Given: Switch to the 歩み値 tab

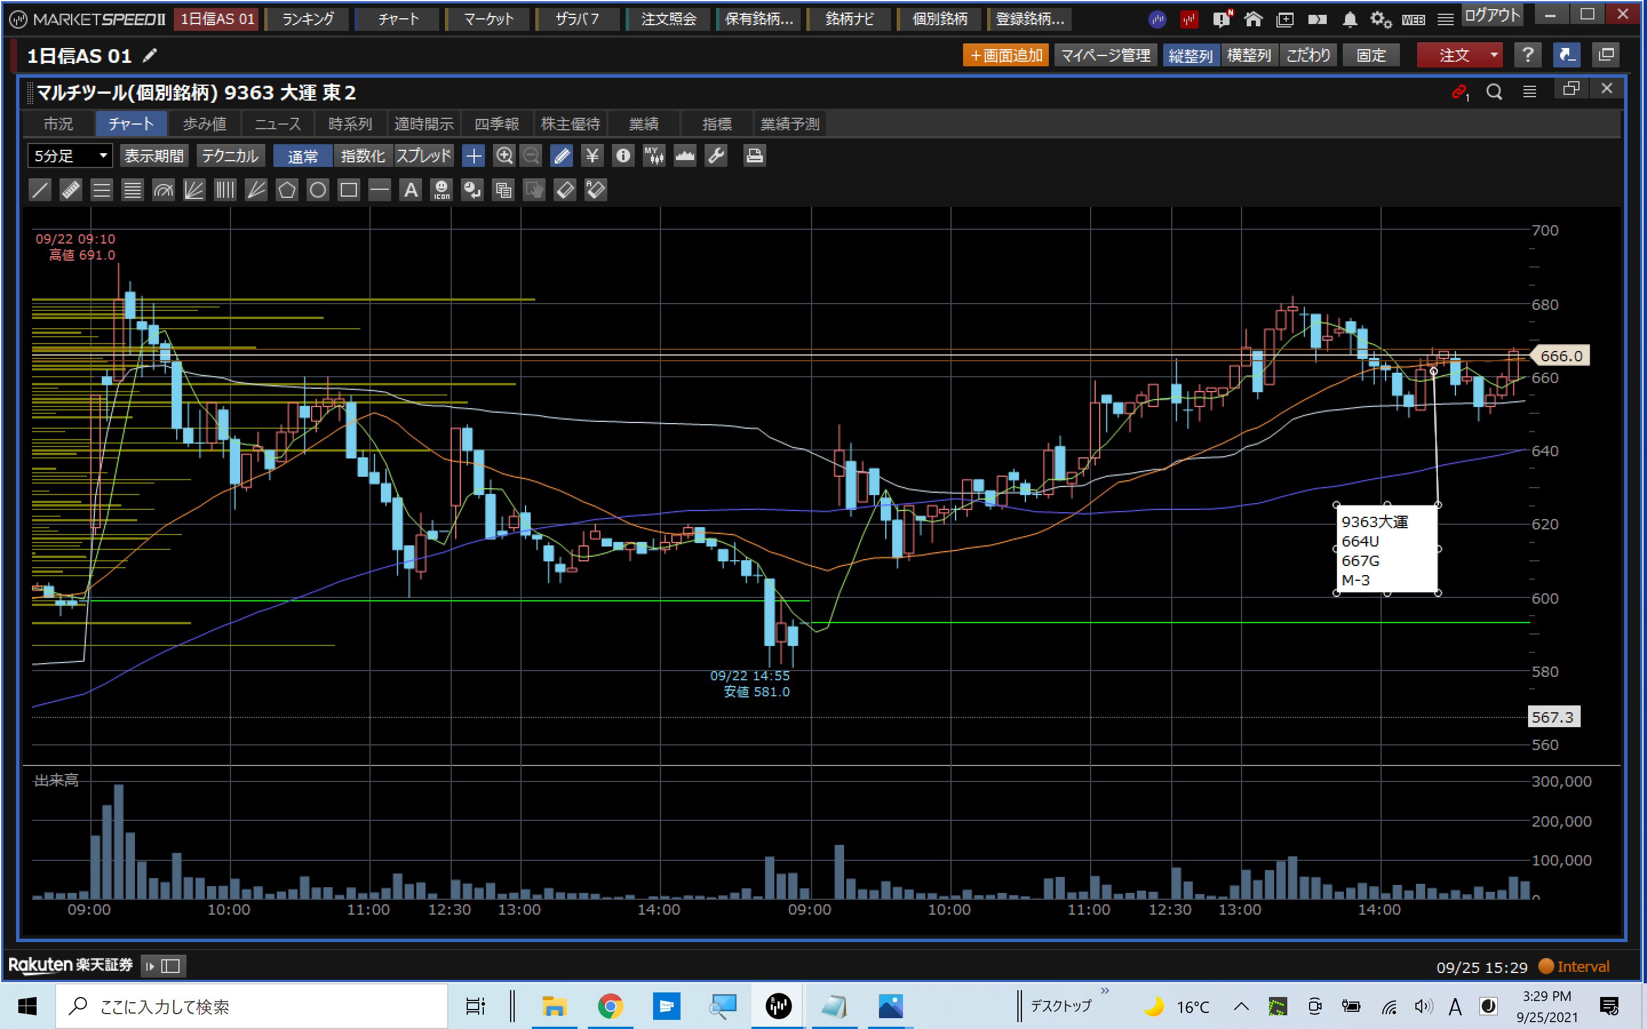Looking at the screenshot, I should coord(204,124).
